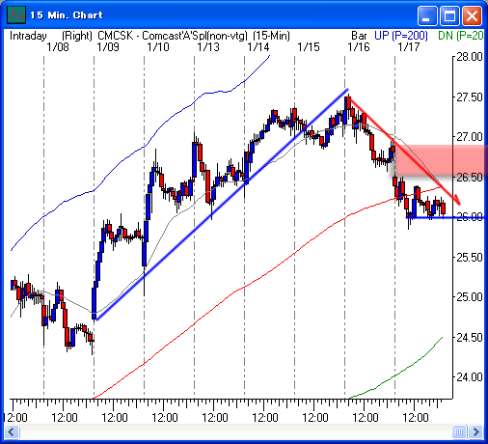Click the Intraday label in chart header
The image size is (488, 444).
[28, 36]
